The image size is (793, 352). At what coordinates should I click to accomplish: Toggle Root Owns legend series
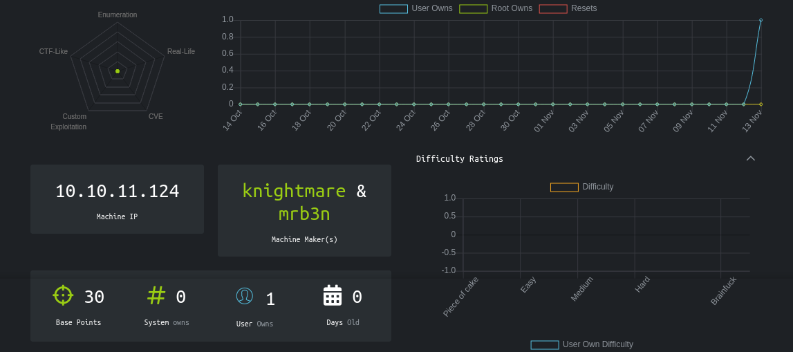[x=496, y=8]
